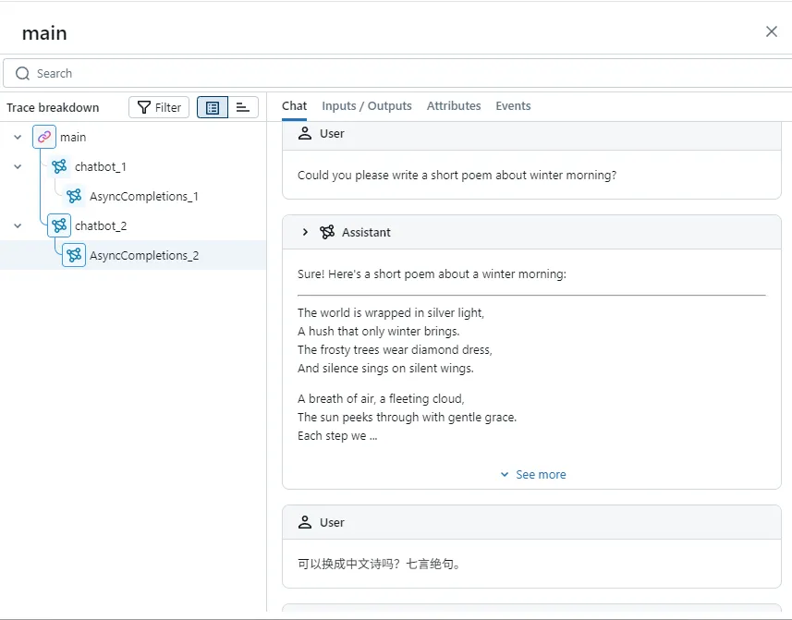This screenshot has width=792, height=620.
Task: Click the line 'A breath of air, a fleeting cloud'
Action: click(x=381, y=399)
